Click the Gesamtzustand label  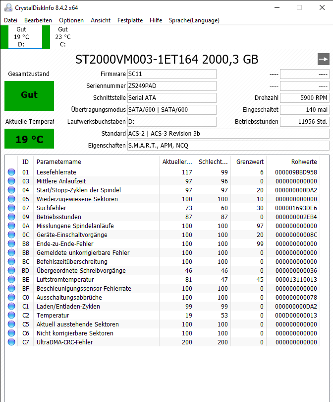coord(29,74)
